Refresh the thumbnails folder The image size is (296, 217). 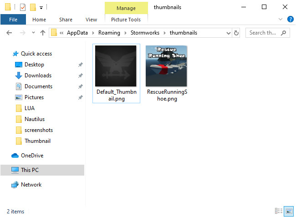pos(236,33)
